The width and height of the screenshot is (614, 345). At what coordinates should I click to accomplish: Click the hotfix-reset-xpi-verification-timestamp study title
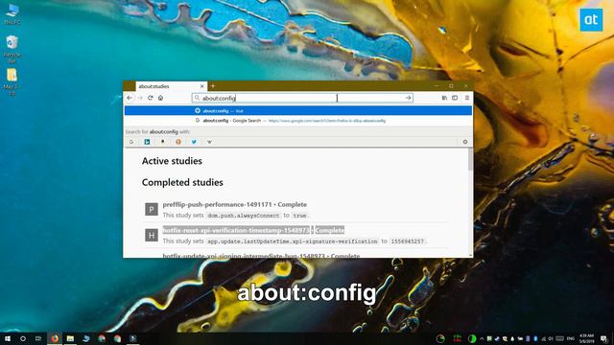click(236, 230)
